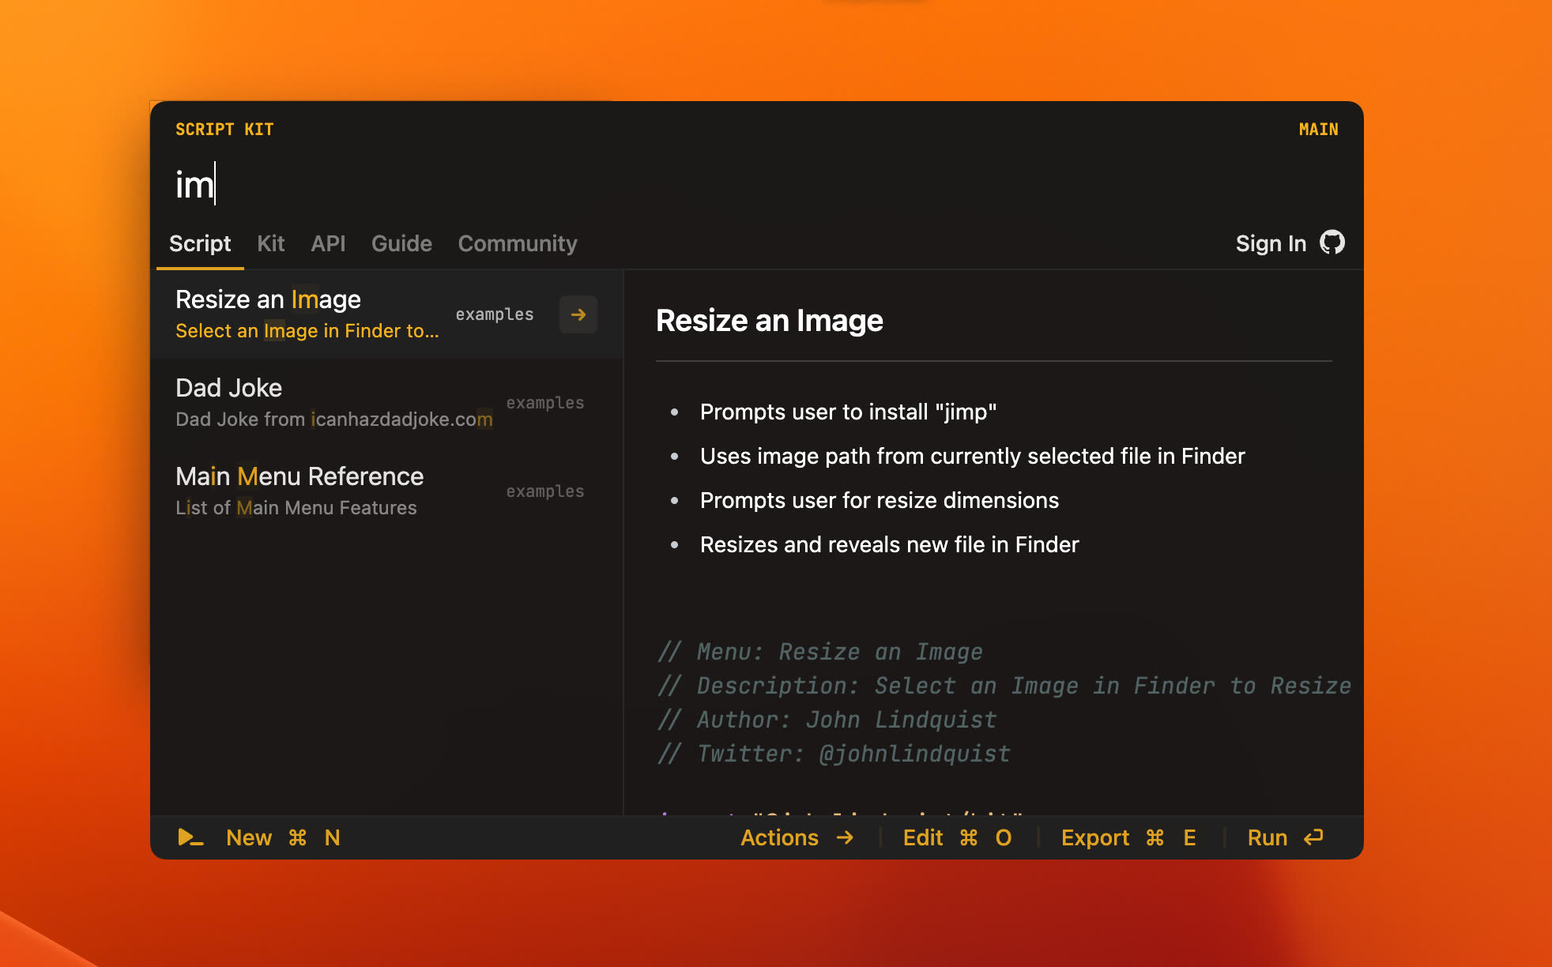The height and width of the screenshot is (967, 1552).
Task: Click the GitHub icon next to Sign In
Action: point(1334,243)
